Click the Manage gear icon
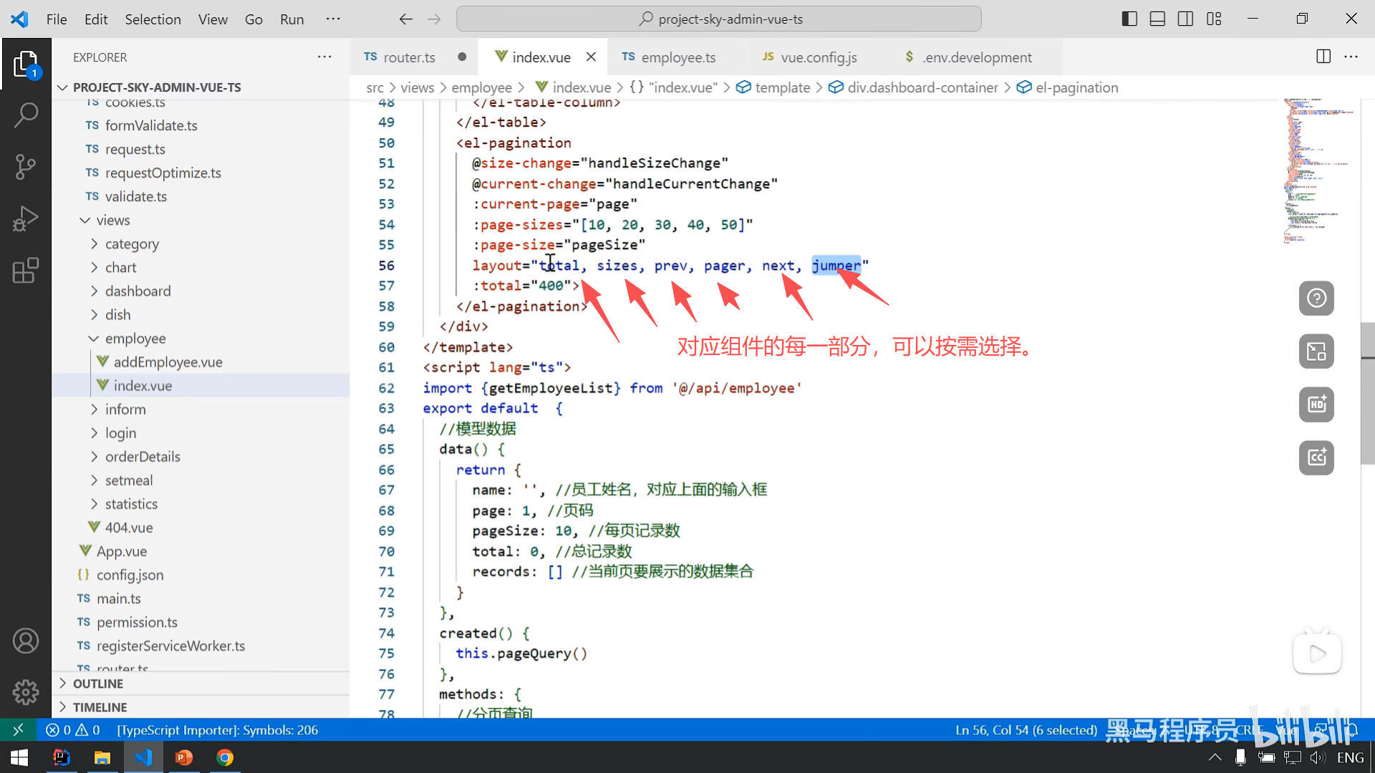Screen dimensions: 1375x773 pos(26,692)
